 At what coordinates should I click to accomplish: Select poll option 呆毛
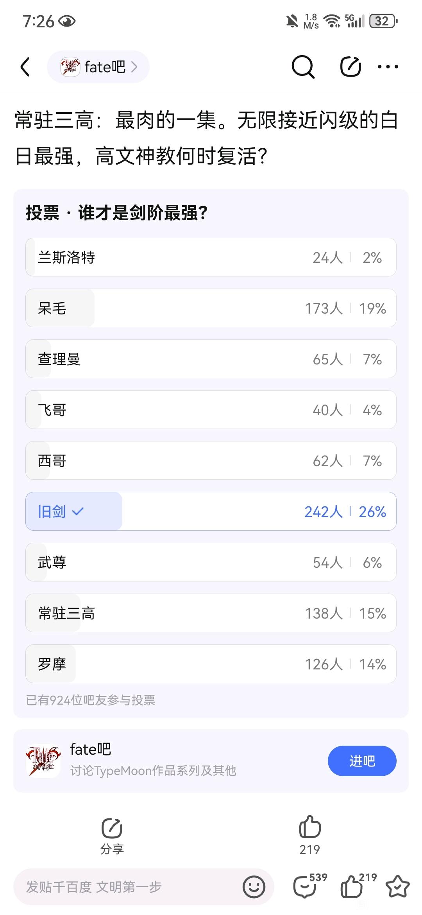click(211, 308)
